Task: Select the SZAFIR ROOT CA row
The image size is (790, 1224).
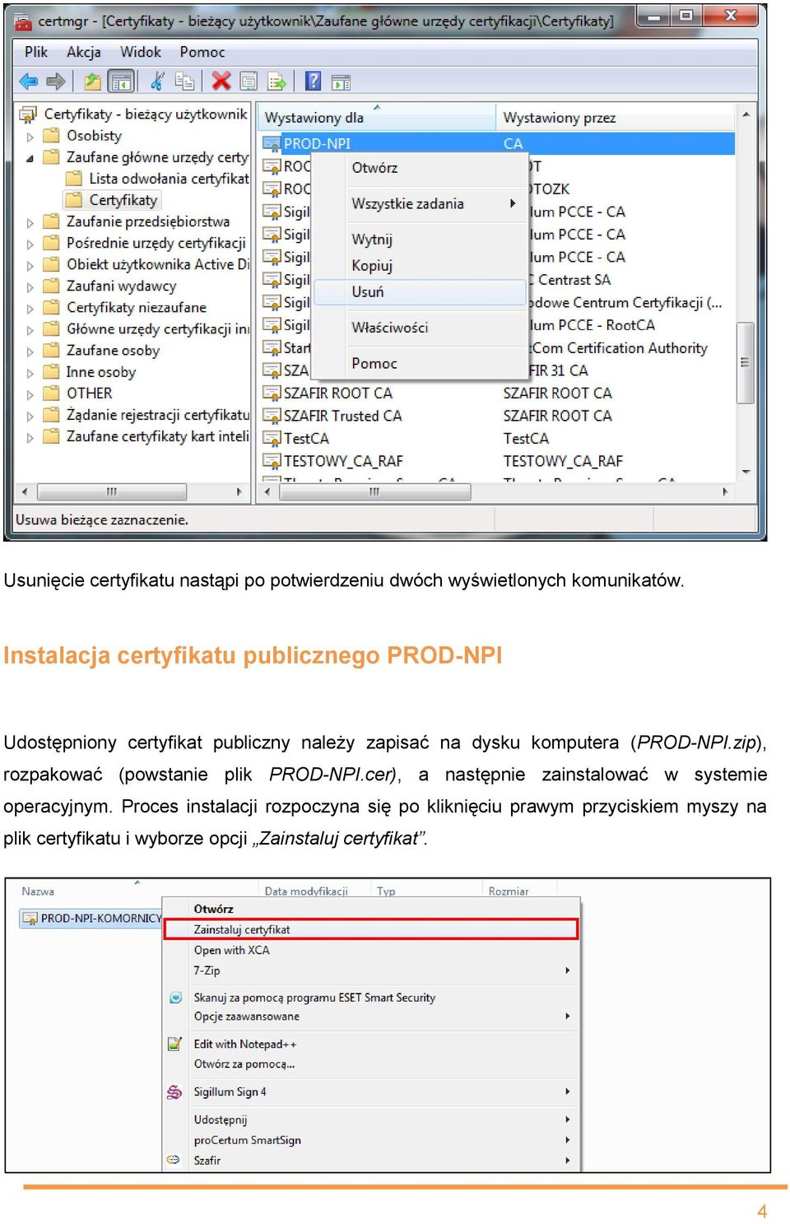Action: coord(497,393)
